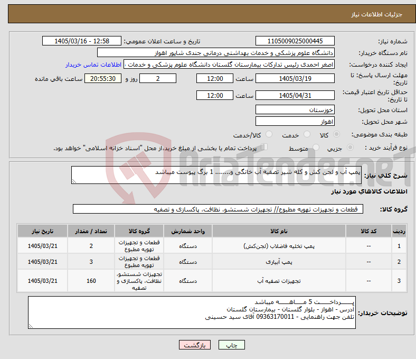Click the request creator field اصغر احمدی
The width and height of the screenshot is (416, 359).
click(x=229, y=65)
